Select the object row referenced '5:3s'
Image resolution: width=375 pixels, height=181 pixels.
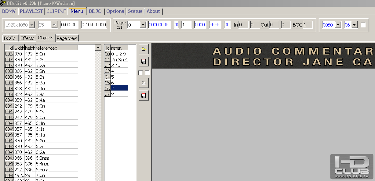[41, 77]
